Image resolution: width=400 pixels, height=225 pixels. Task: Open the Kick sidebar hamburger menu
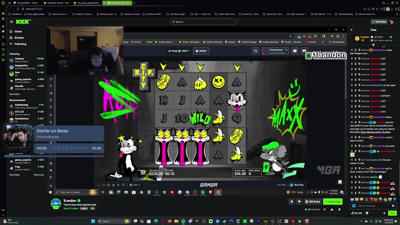11,22
